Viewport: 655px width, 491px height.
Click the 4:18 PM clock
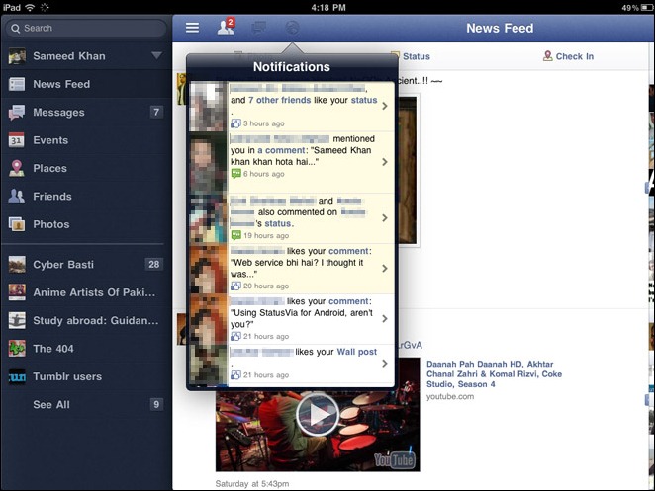click(327, 8)
